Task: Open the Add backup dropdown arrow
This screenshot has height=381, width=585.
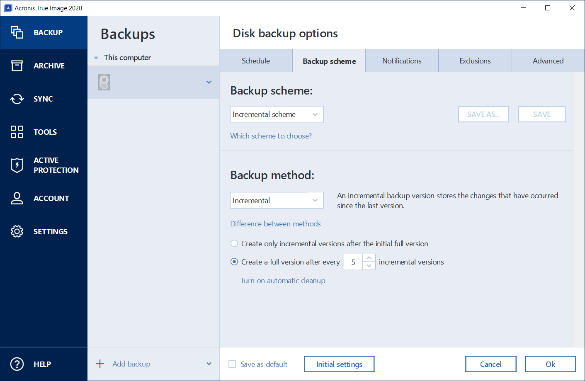Action: (209, 364)
